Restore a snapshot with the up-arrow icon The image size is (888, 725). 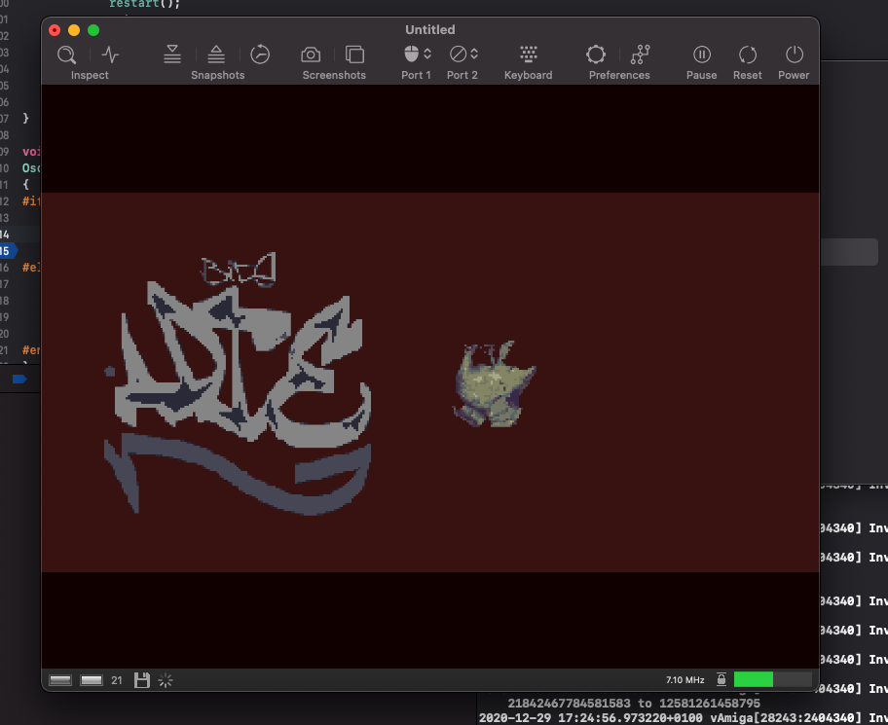tap(216, 54)
